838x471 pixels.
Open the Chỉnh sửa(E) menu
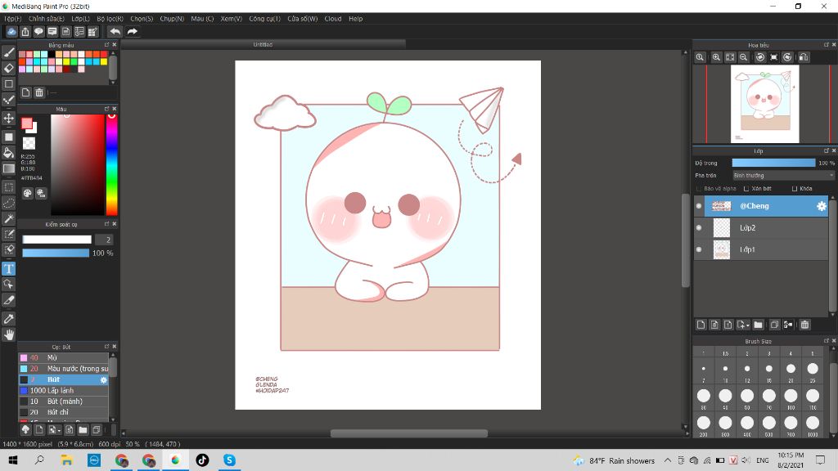[47, 19]
